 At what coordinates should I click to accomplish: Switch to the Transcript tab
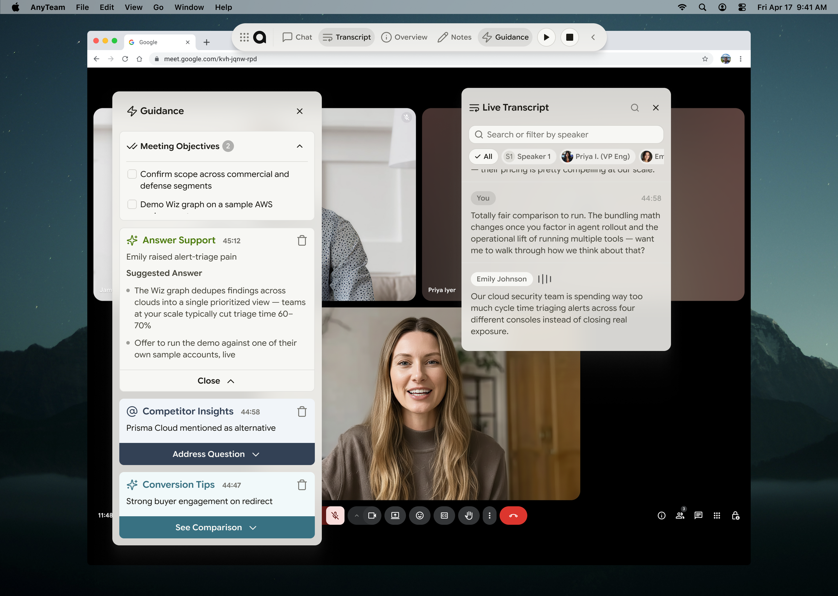[x=347, y=37]
